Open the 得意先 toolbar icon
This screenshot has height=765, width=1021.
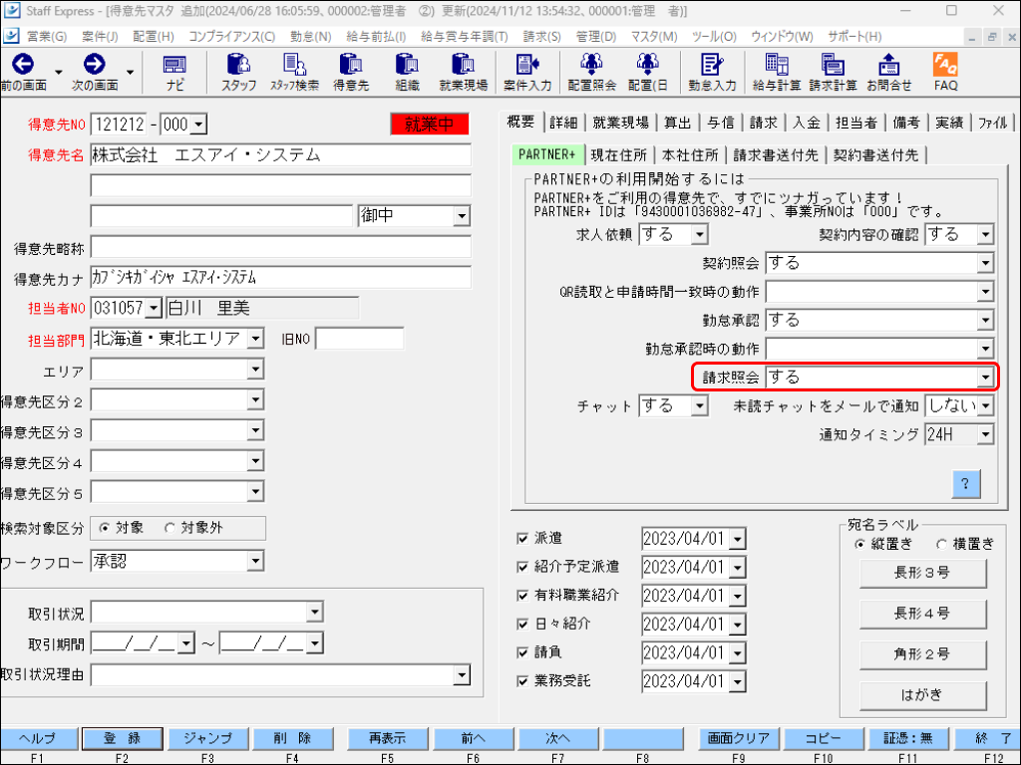point(351,72)
